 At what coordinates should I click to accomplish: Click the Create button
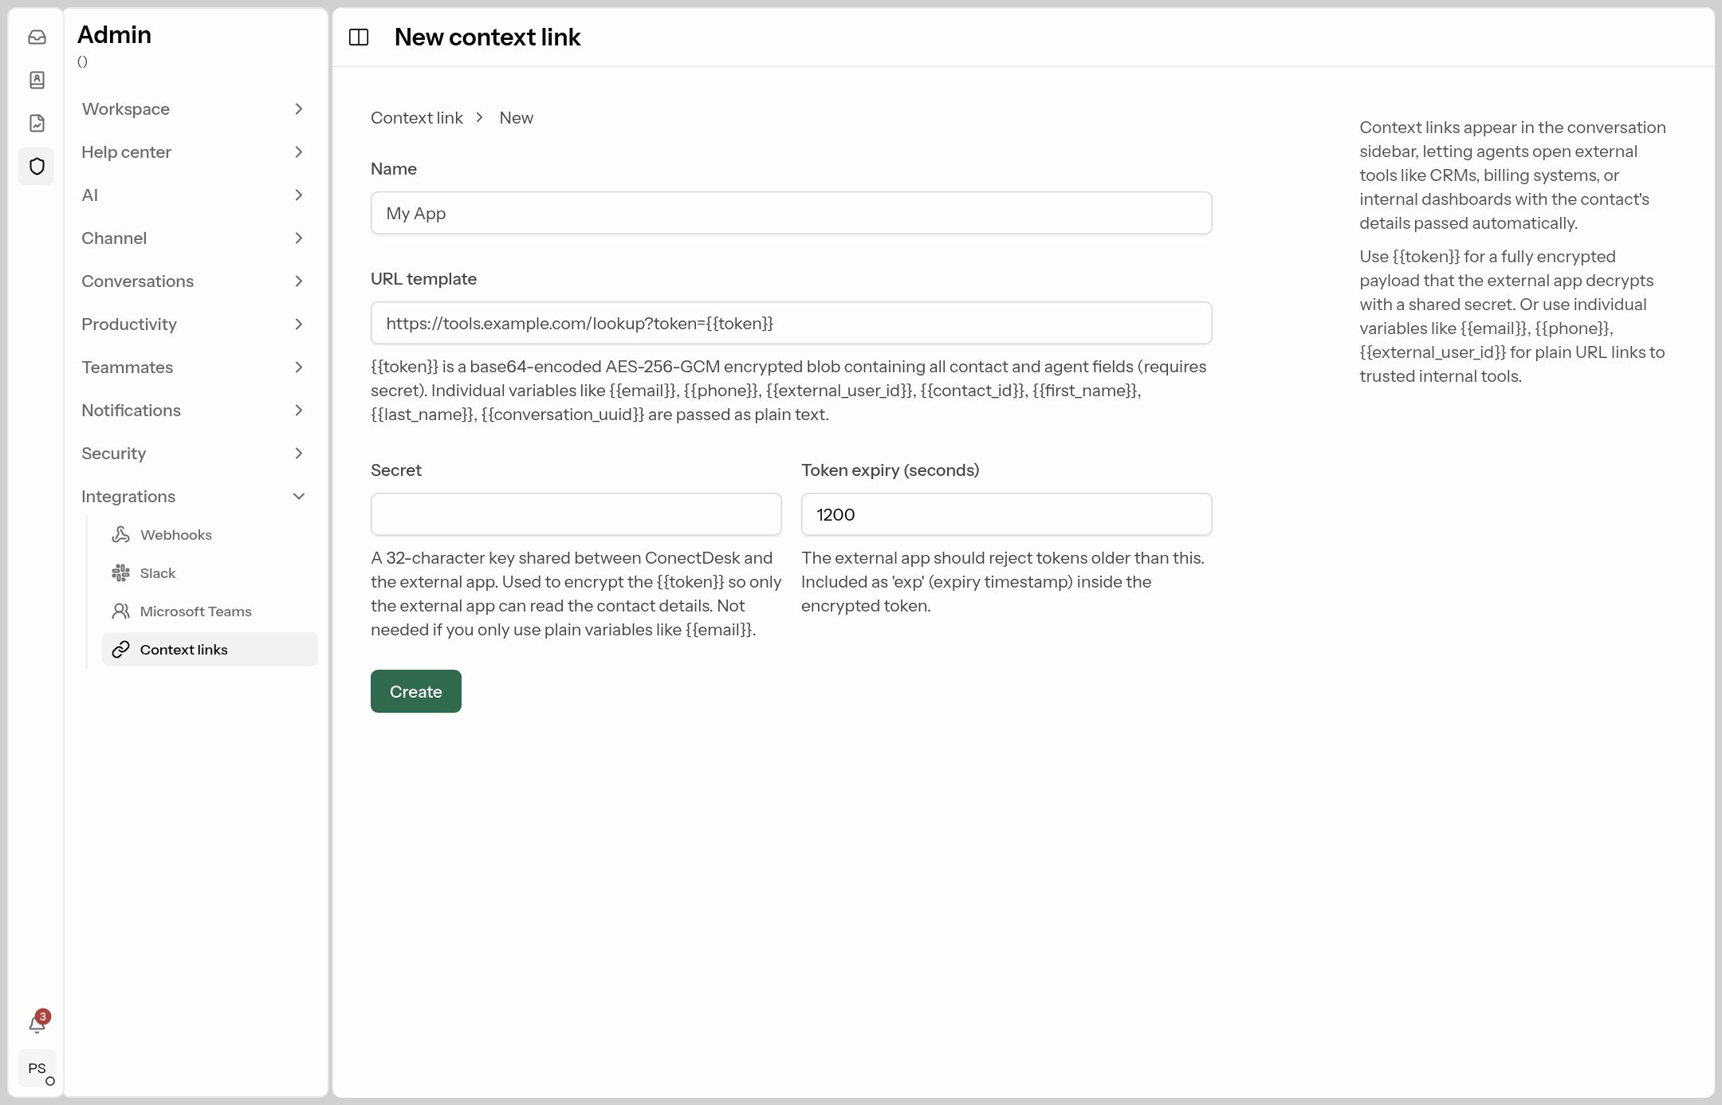tap(416, 691)
